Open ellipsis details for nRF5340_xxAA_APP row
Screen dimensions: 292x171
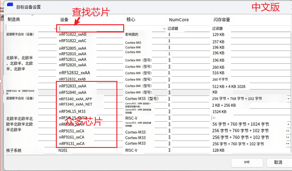(x=288, y=99)
